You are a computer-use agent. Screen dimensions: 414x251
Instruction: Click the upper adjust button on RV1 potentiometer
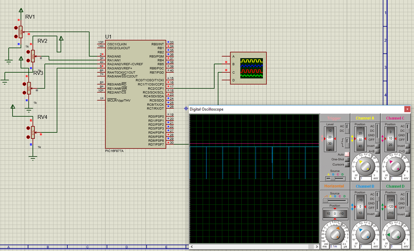tap(16, 28)
